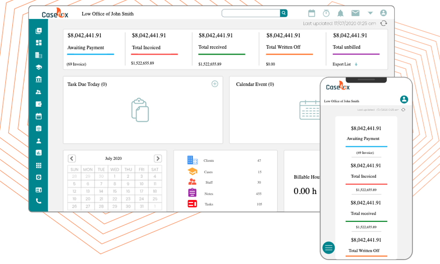Screen dimensions: 440x264
Task: Open the nine-square grid icon in the sidebar
Action: click(39, 165)
